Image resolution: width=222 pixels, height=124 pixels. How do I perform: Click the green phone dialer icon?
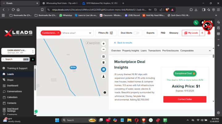point(196,22)
